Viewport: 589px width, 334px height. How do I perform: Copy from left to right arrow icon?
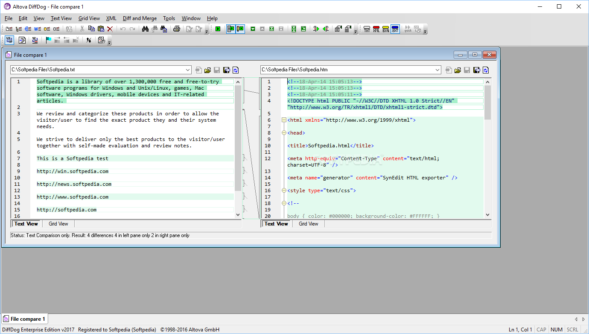pyautogui.click(x=316, y=29)
